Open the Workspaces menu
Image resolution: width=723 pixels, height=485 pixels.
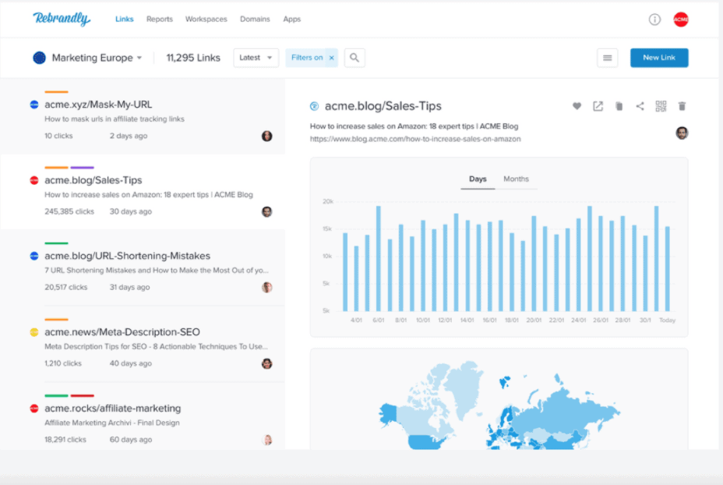point(206,19)
